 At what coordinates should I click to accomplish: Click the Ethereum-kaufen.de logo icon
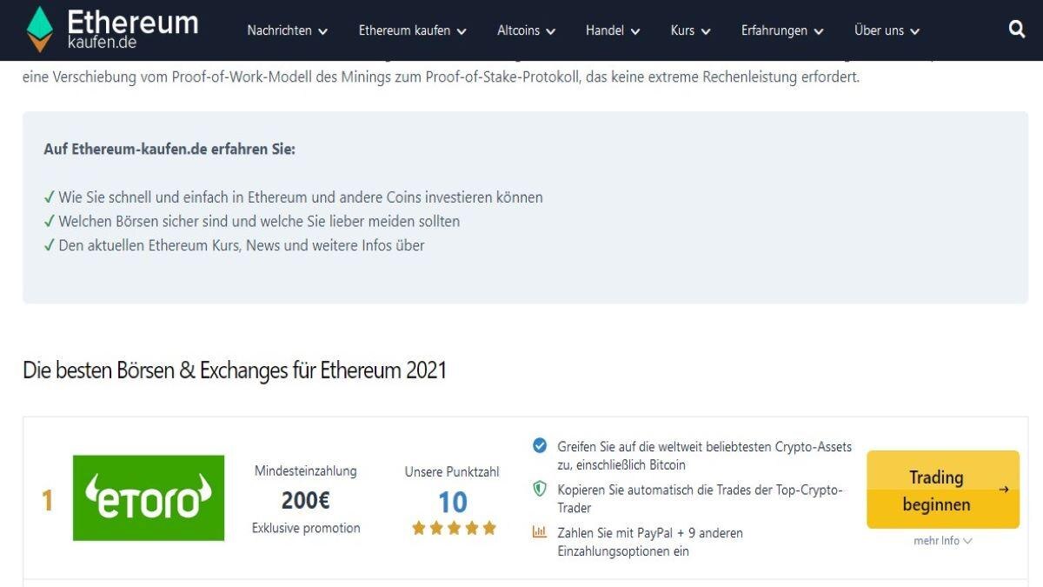(x=38, y=30)
